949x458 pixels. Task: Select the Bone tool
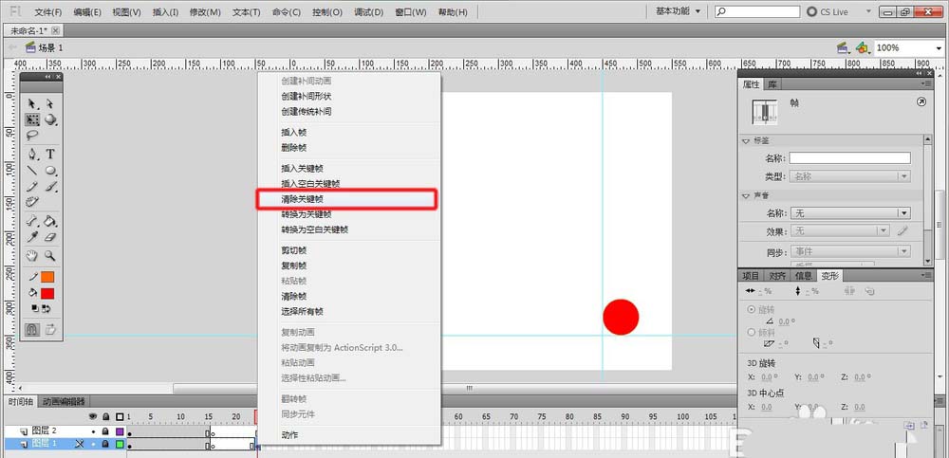click(32, 221)
